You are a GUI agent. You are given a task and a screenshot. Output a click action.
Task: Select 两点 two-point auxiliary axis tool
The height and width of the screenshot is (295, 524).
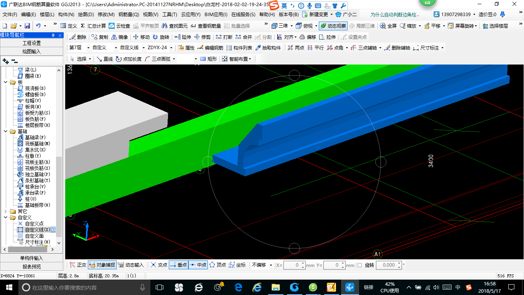click(x=296, y=48)
